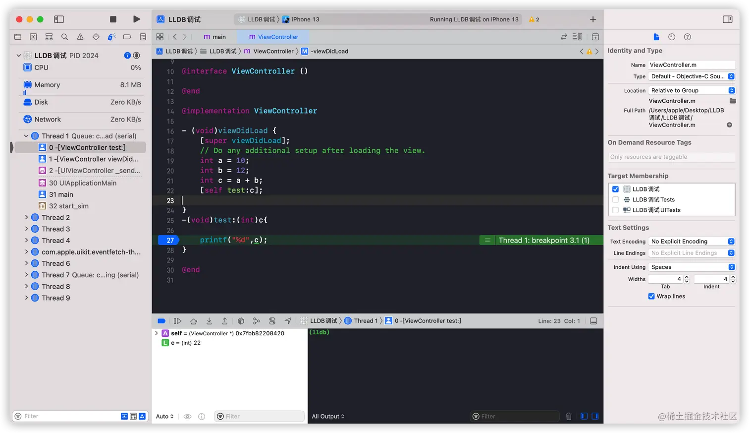
Task: Click the Run play button
Action: 137,19
